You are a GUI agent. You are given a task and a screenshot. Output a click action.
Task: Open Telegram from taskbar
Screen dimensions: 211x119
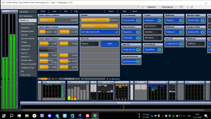[x=57, y=116]
